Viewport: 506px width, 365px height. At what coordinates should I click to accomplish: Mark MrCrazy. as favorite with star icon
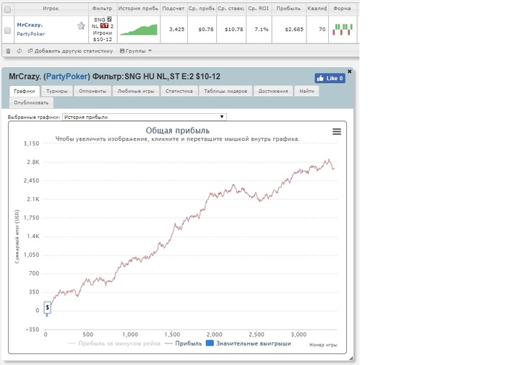tap(81, 26)
